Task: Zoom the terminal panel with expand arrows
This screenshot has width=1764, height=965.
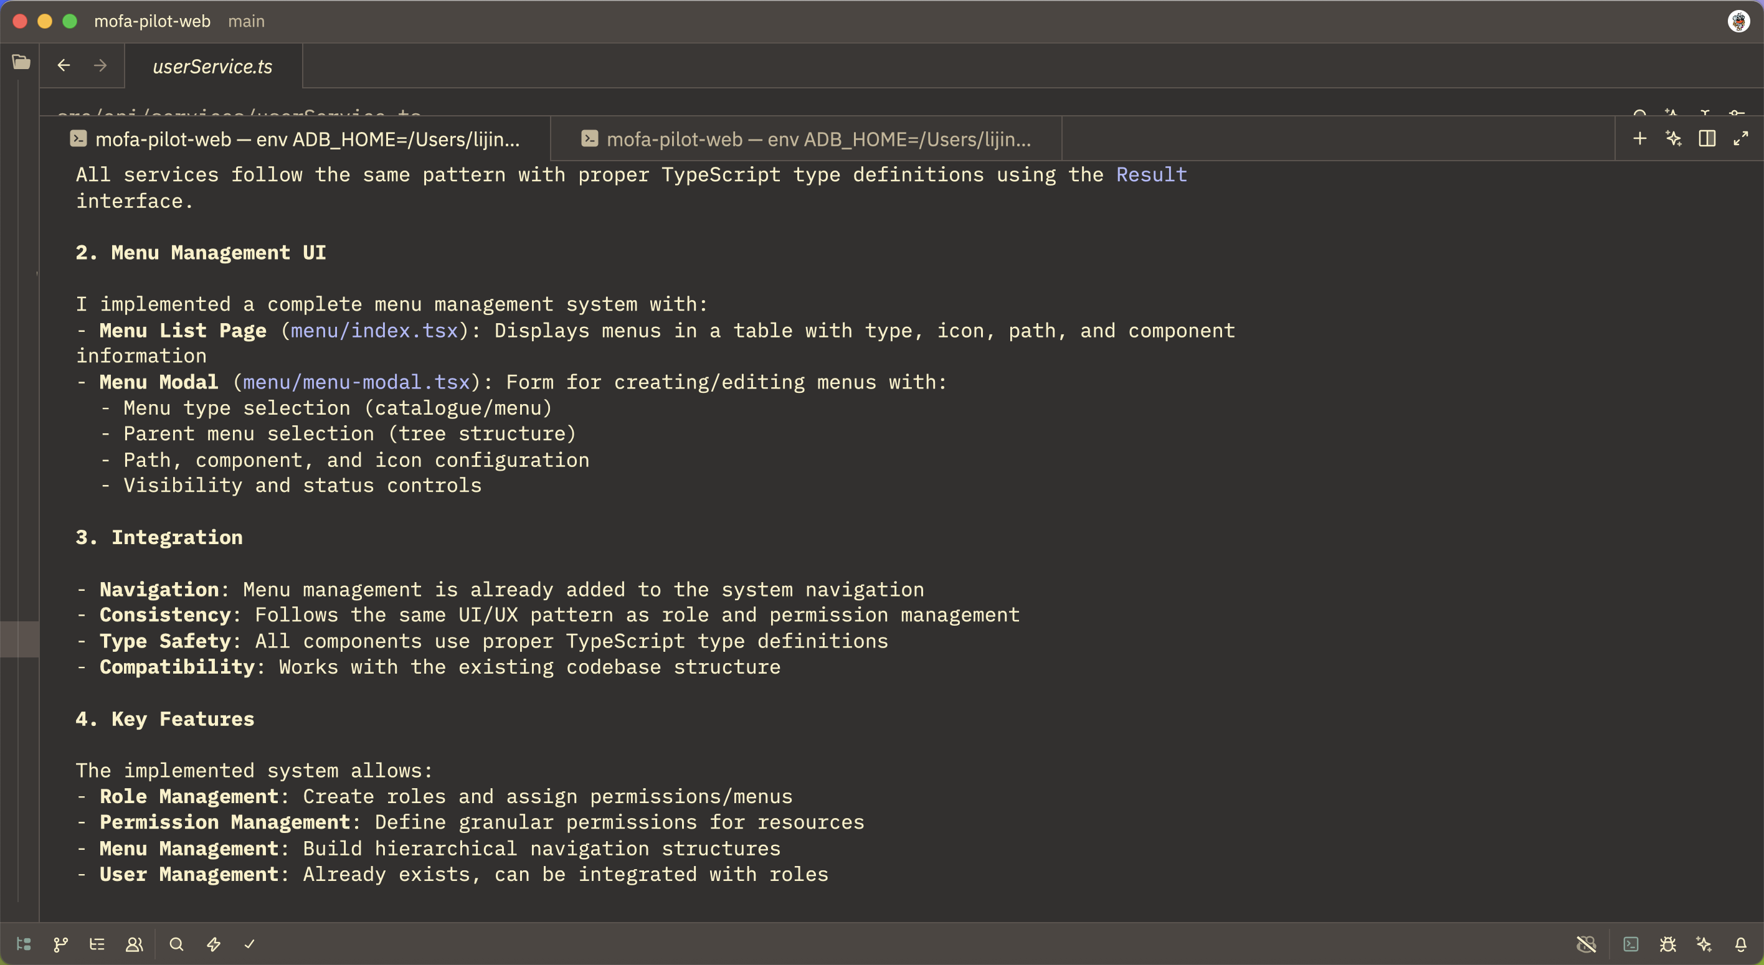Action: [x=1741, y=139]
